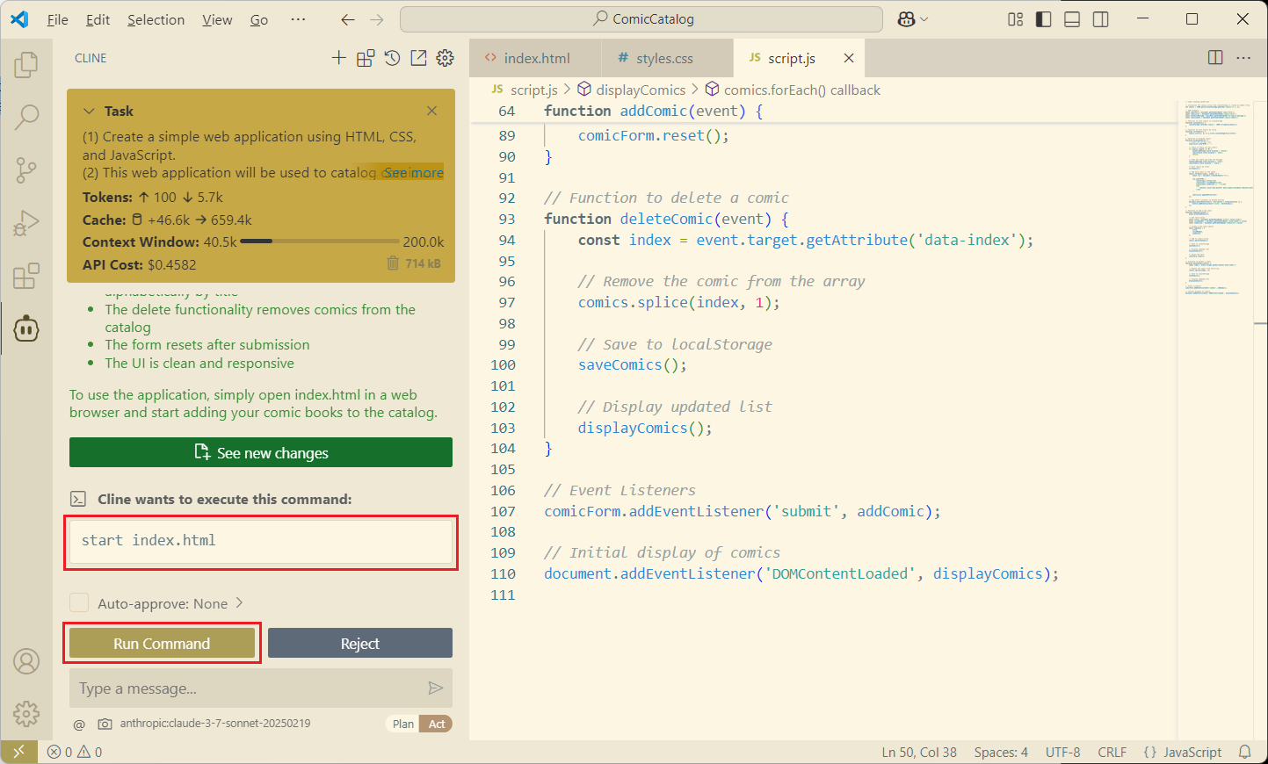Reject the proposed start command

359,642
